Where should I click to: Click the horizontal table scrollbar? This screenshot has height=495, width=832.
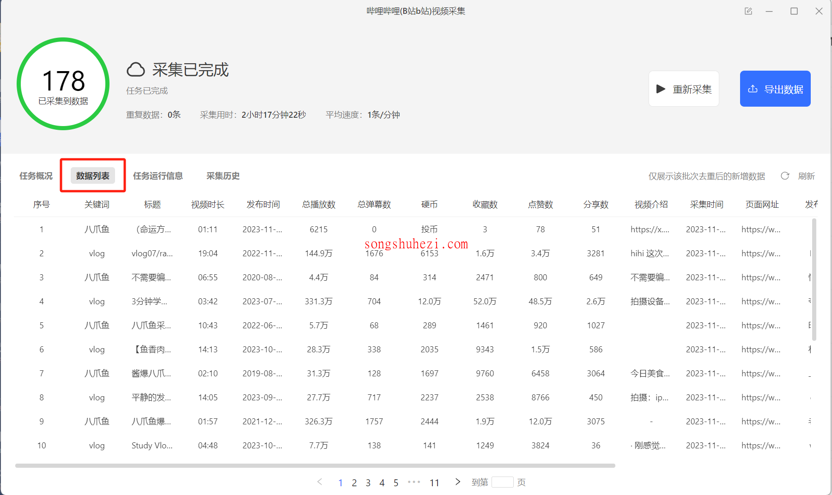click(315, 465)
